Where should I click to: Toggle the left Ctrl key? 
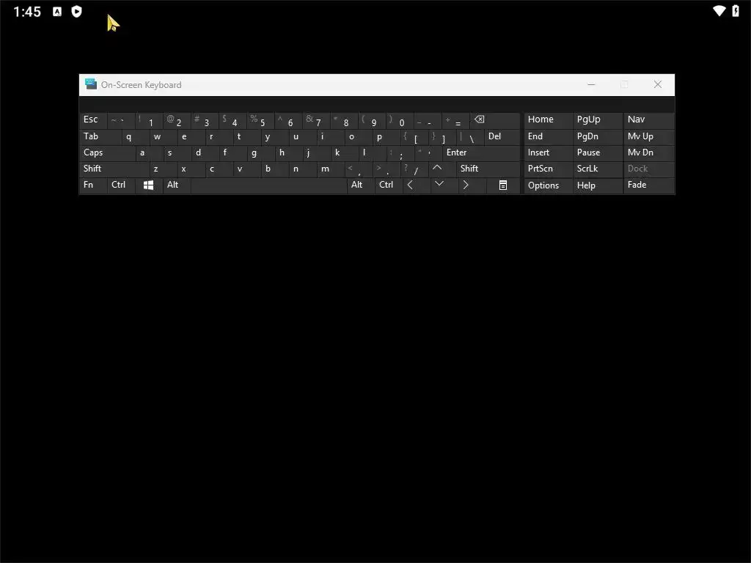click(121, 185)
